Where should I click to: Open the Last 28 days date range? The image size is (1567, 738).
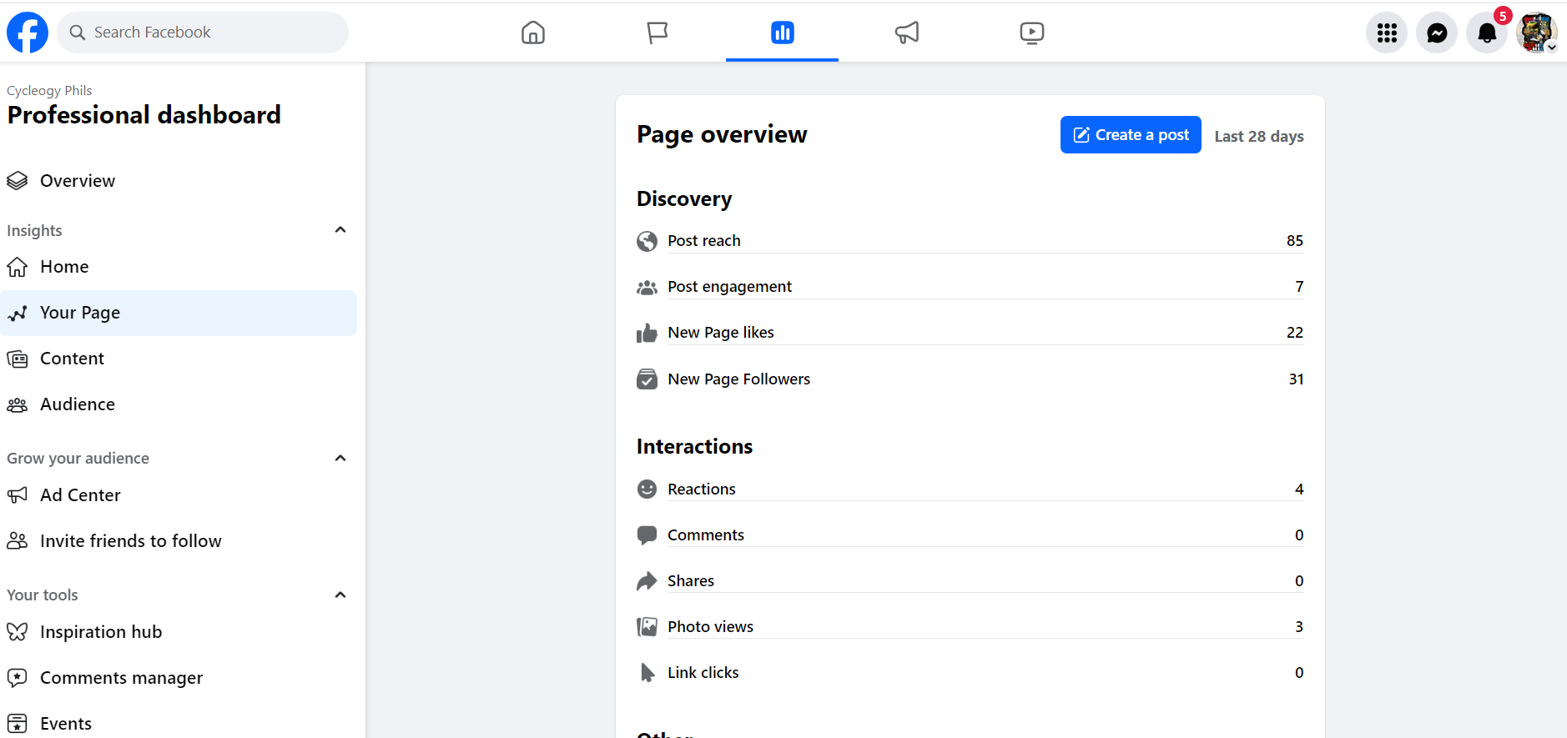[1258, 136]
